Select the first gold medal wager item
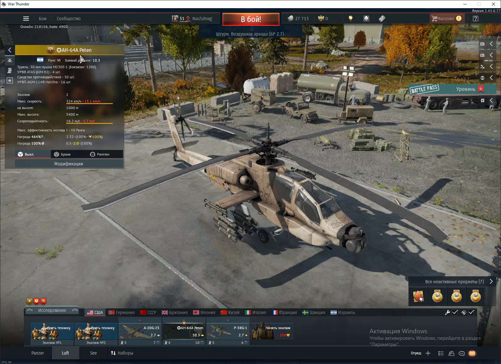 click(437, 296)
